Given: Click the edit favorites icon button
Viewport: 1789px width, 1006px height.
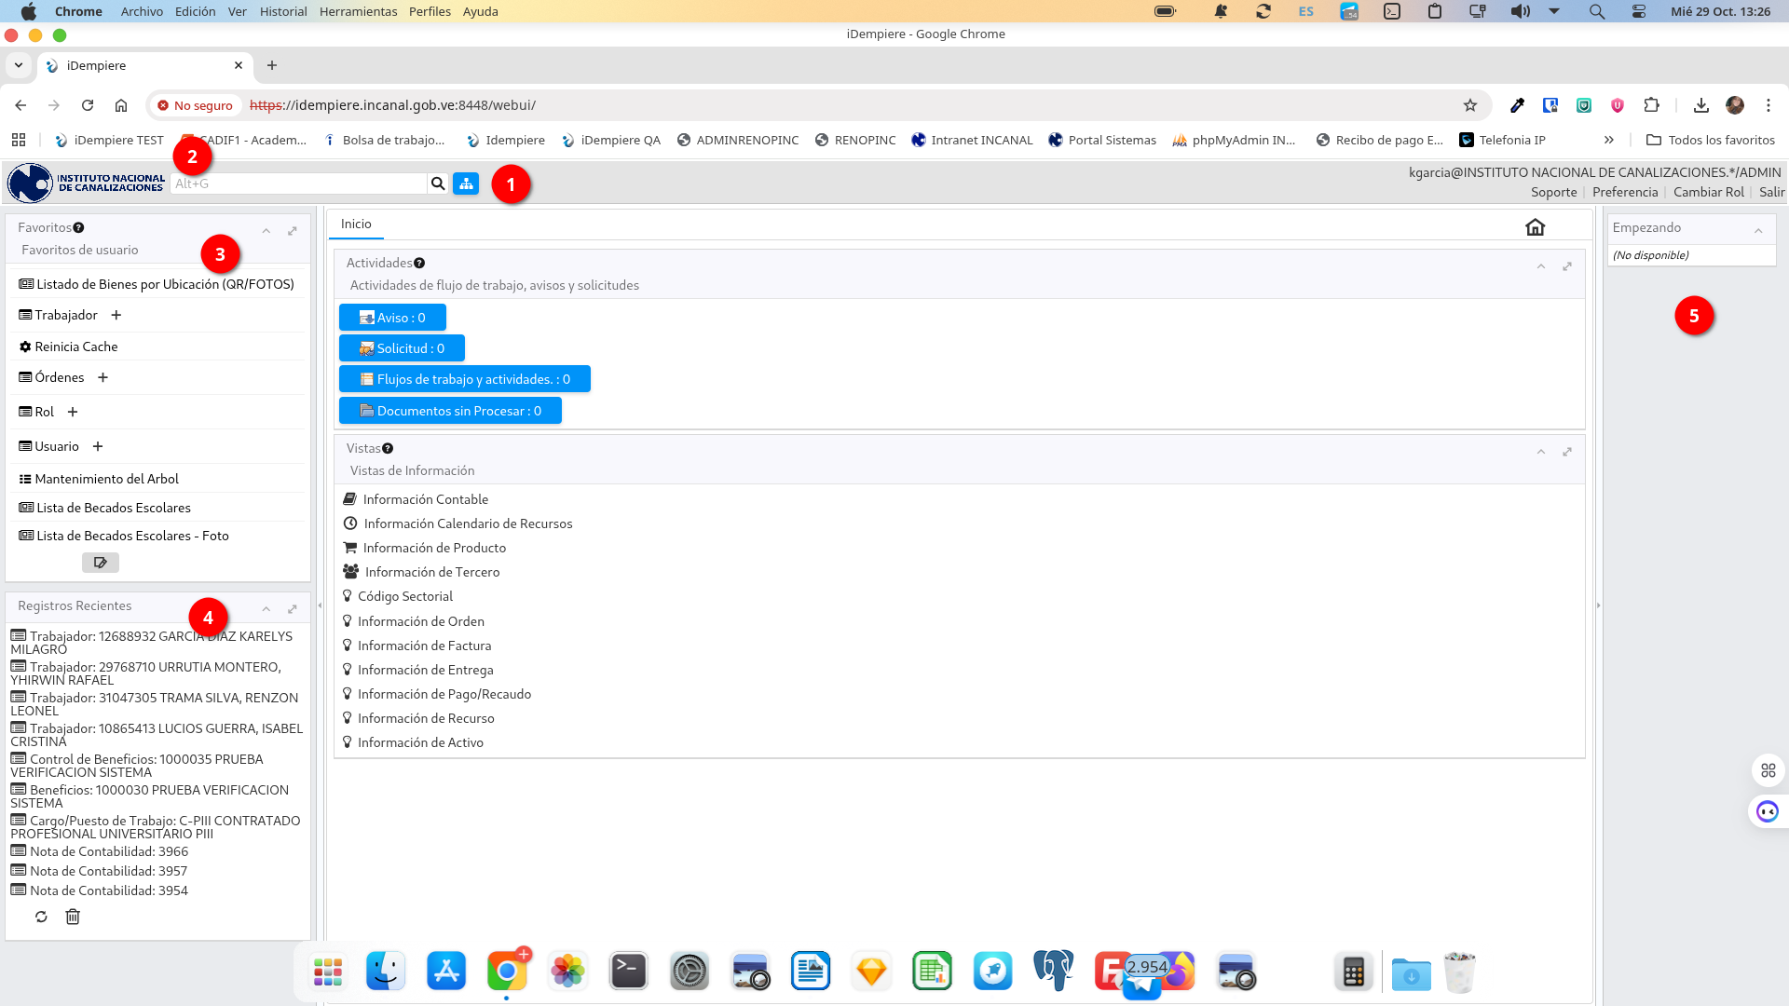Looking at the screenshot, I should [100, 563].
